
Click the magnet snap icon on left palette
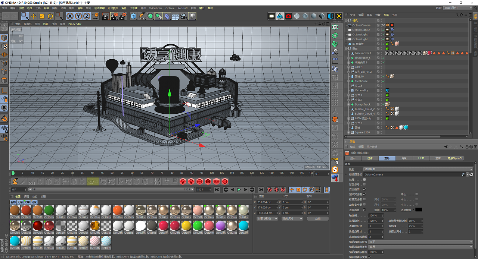tap(4, 119)
